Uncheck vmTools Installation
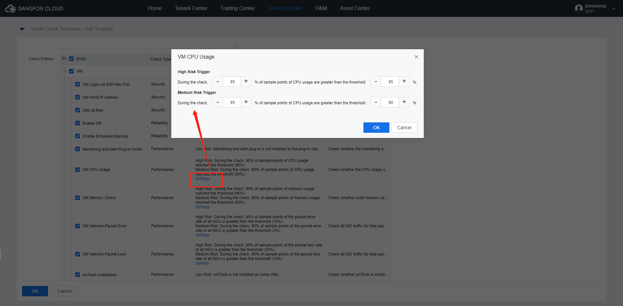Image resolution: width=623 pixels, height=306 pixels. (x=78, y=275)
